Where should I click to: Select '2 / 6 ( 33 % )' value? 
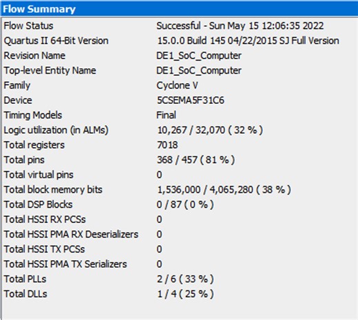click(185, 279)
